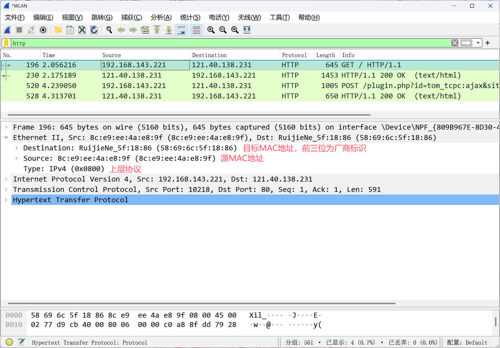Expand the Hypertext Transfer Protocol tree
The image size is (500, 348).
[x=6, y=200]
